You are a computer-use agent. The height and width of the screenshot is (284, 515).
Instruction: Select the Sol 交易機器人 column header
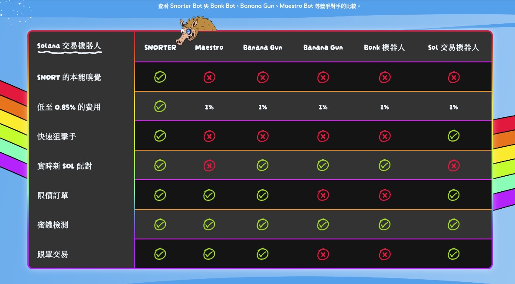pos(453,48)
